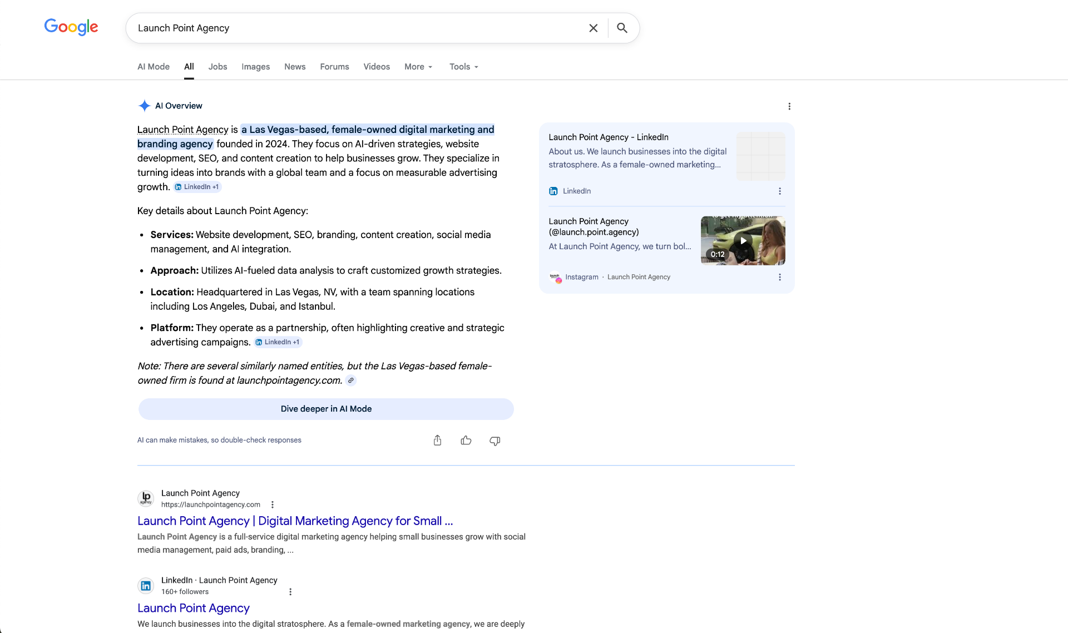
Task: Open AI Overview three-dot options menu
Action: tap(789, 106)
